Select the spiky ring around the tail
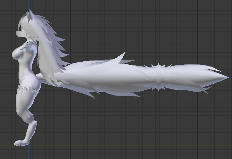 tap(158, 77)
